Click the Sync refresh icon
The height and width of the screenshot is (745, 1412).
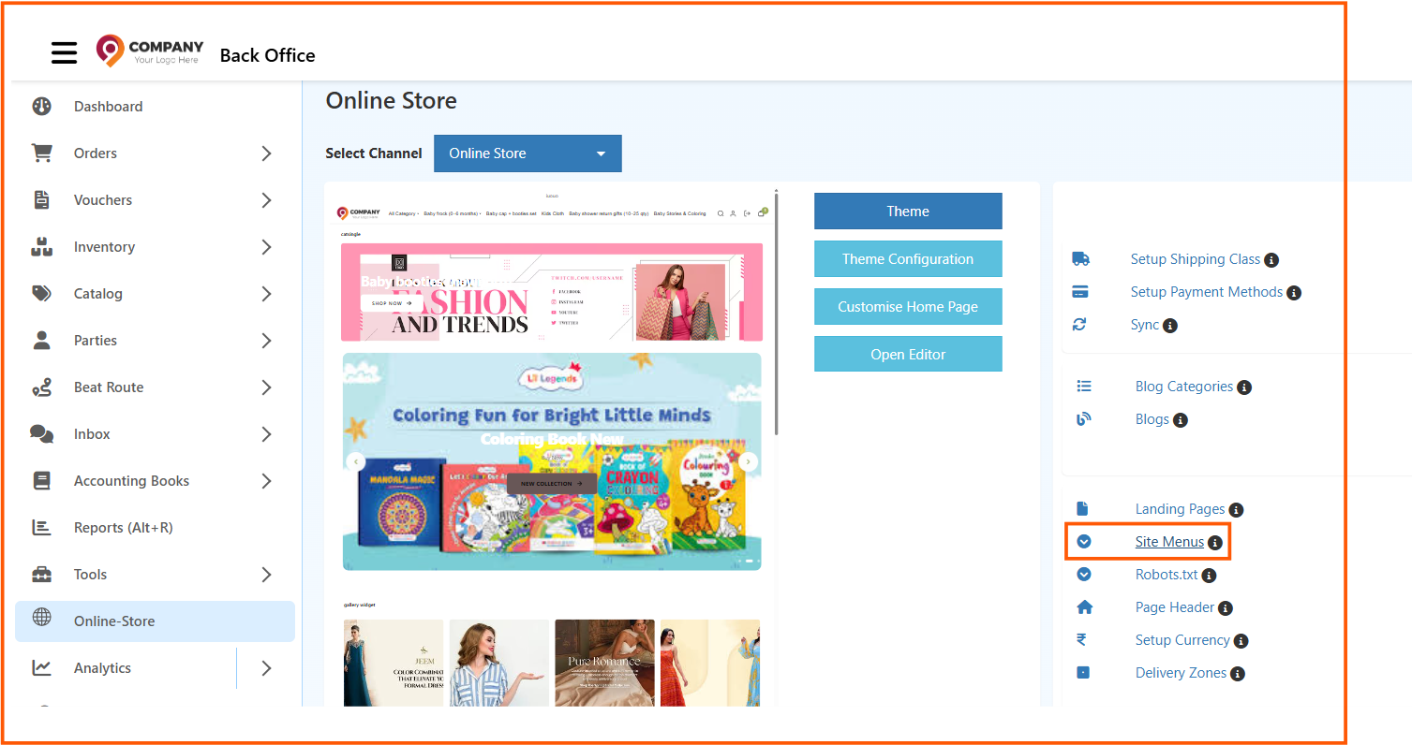point(1079,325)
